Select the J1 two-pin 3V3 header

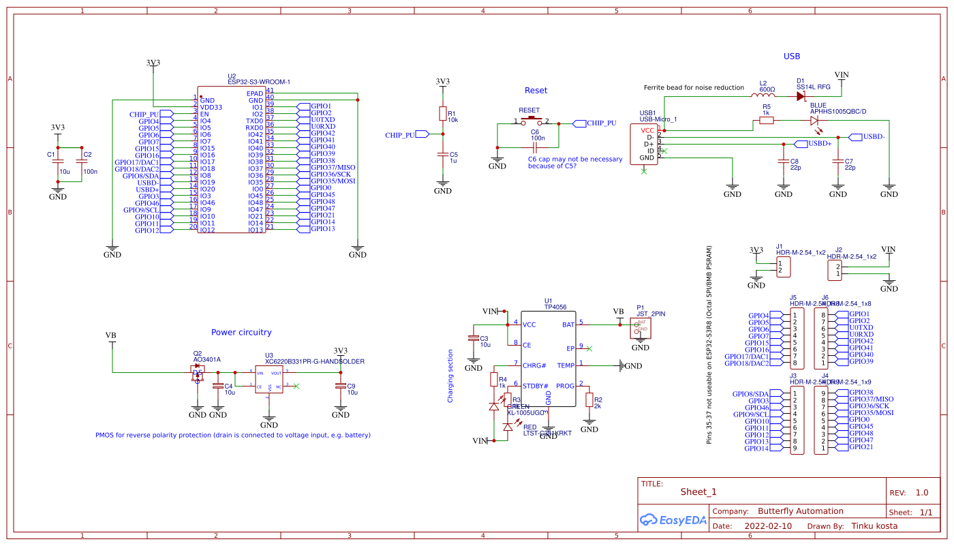click(x=783, y=267)
